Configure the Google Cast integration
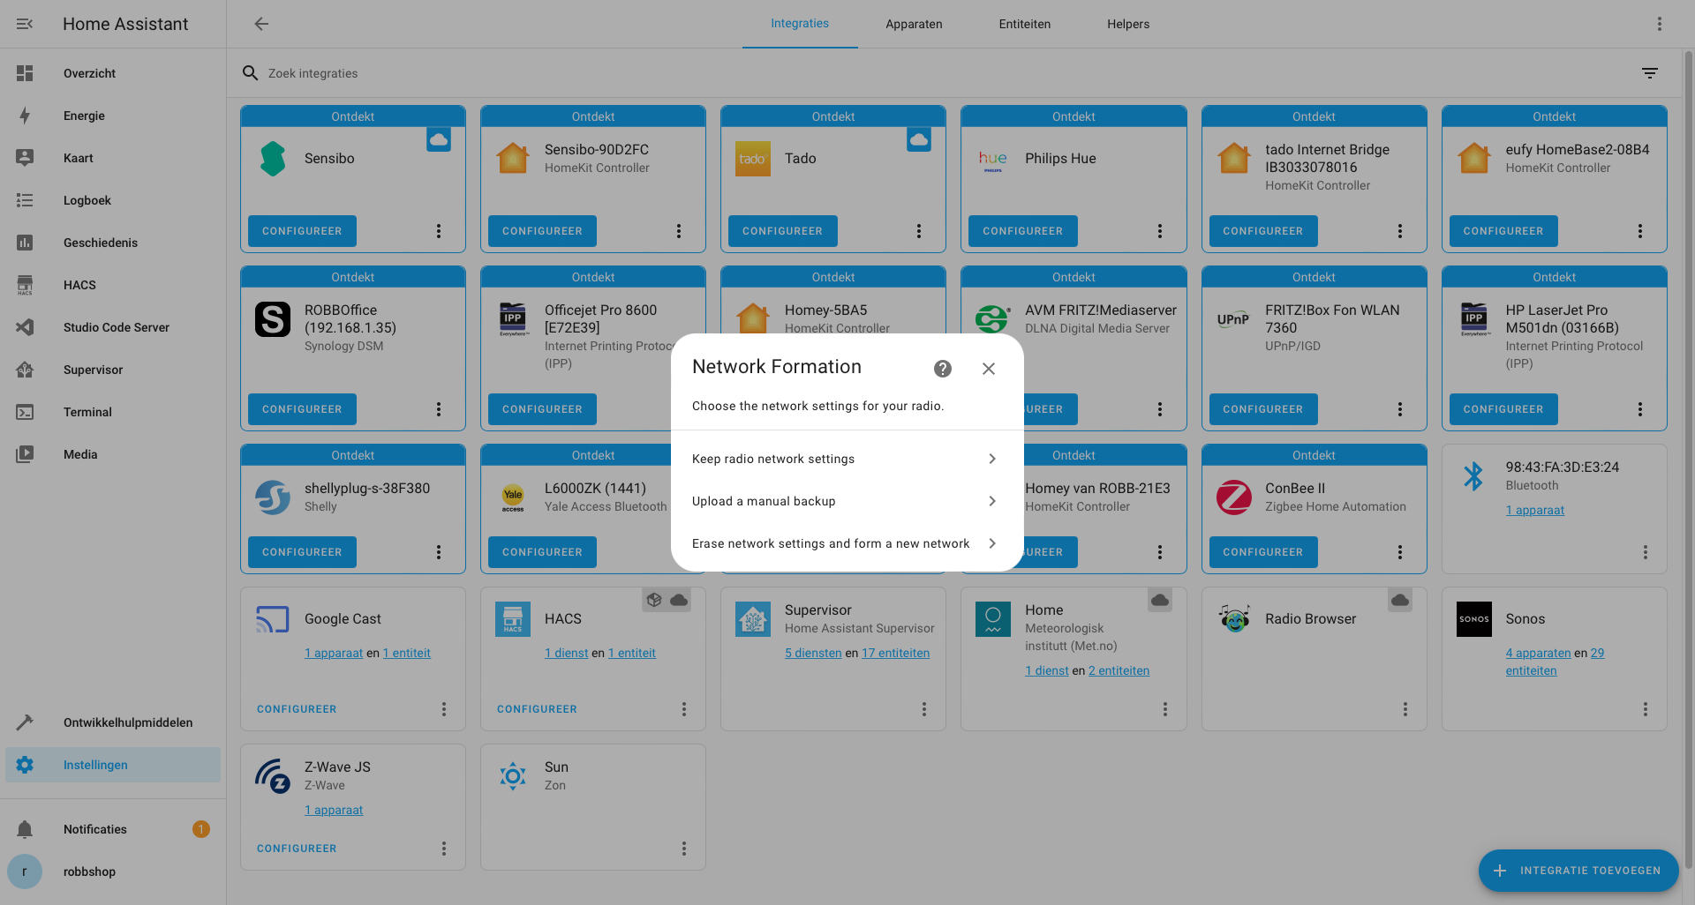1695x905 pixels. pyautogui.click(x=297, y=709)
